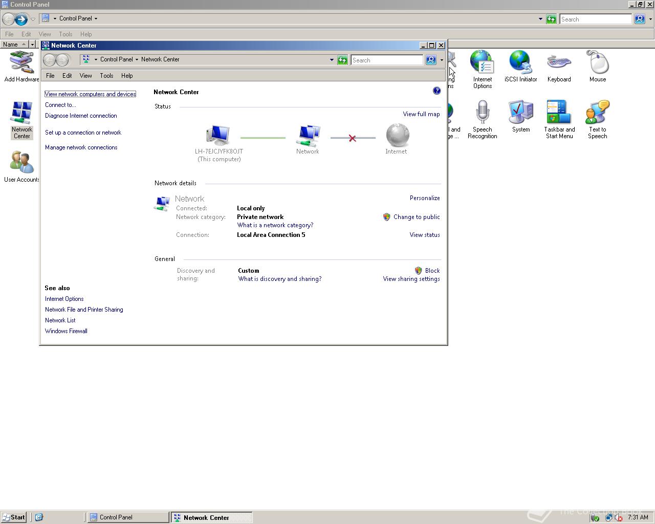Image resolution: width=655 pixels, height=524 pixels.
Task: Open View menu in Network Center
Action: click(x=85, y=75)
